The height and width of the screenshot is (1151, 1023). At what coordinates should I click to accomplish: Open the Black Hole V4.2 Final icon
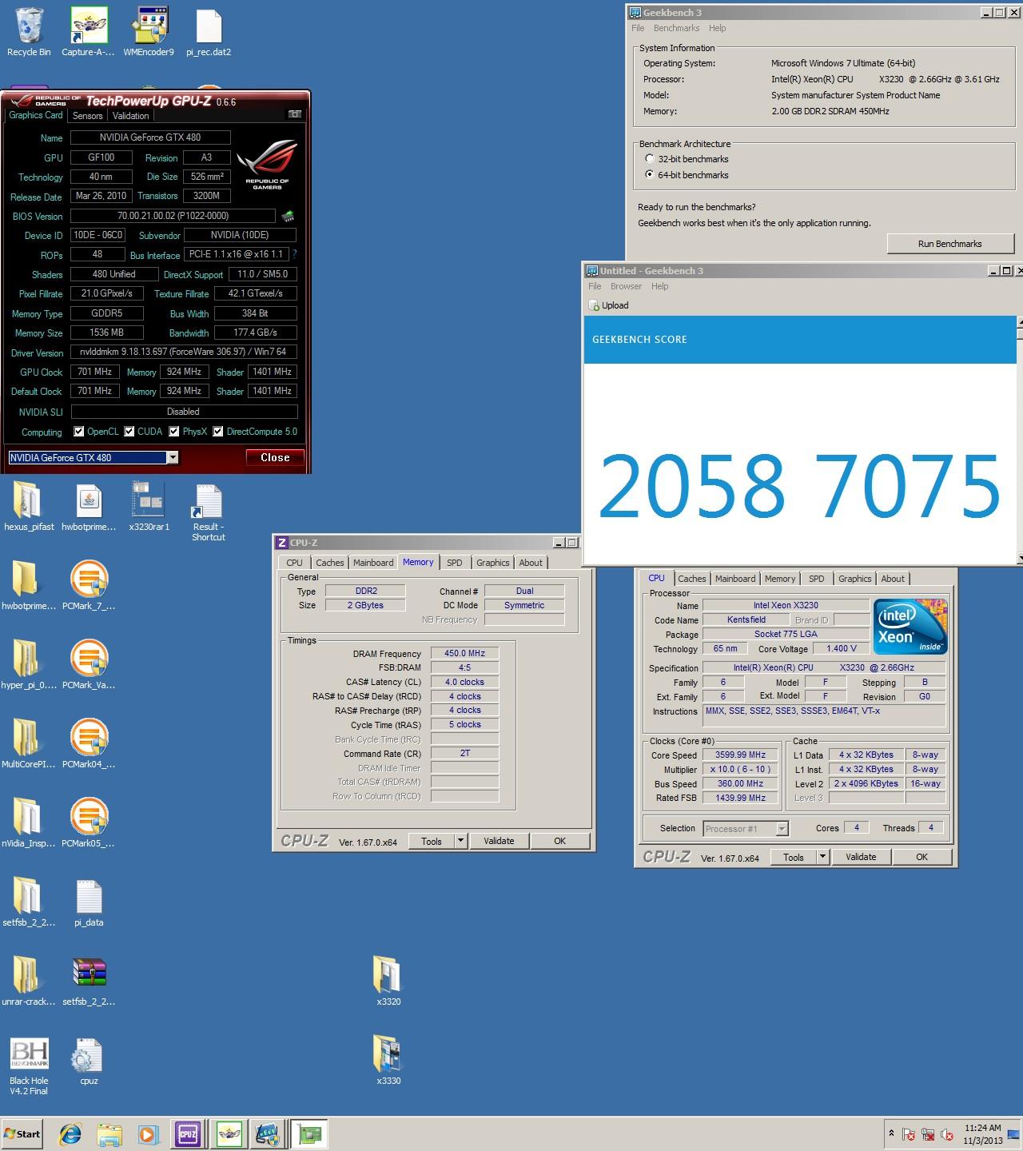coord(29,1054)
